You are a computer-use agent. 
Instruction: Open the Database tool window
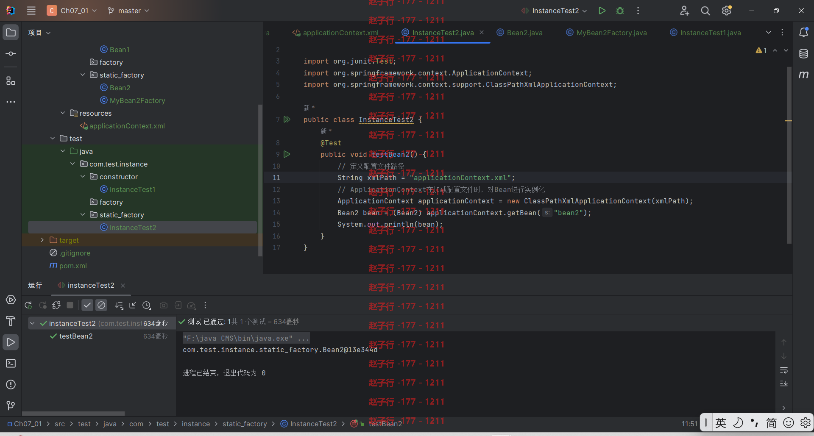[803, 54]
